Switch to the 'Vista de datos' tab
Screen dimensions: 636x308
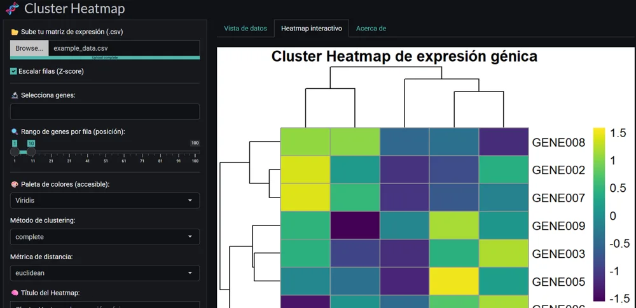pos(245,29)
